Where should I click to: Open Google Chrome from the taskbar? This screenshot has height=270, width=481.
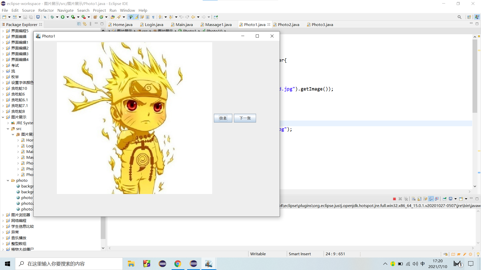coord(178,263)
